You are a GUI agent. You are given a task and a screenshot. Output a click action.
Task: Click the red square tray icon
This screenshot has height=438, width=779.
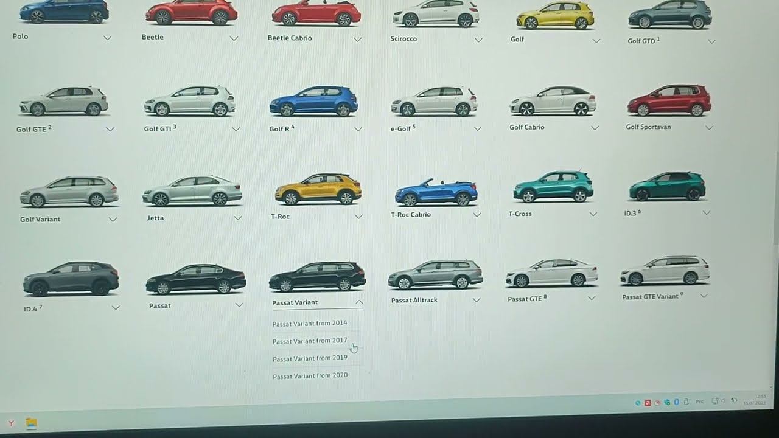tap(648, 403)
